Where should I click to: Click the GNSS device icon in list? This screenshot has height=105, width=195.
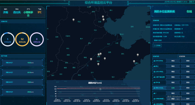click(154, 61)
